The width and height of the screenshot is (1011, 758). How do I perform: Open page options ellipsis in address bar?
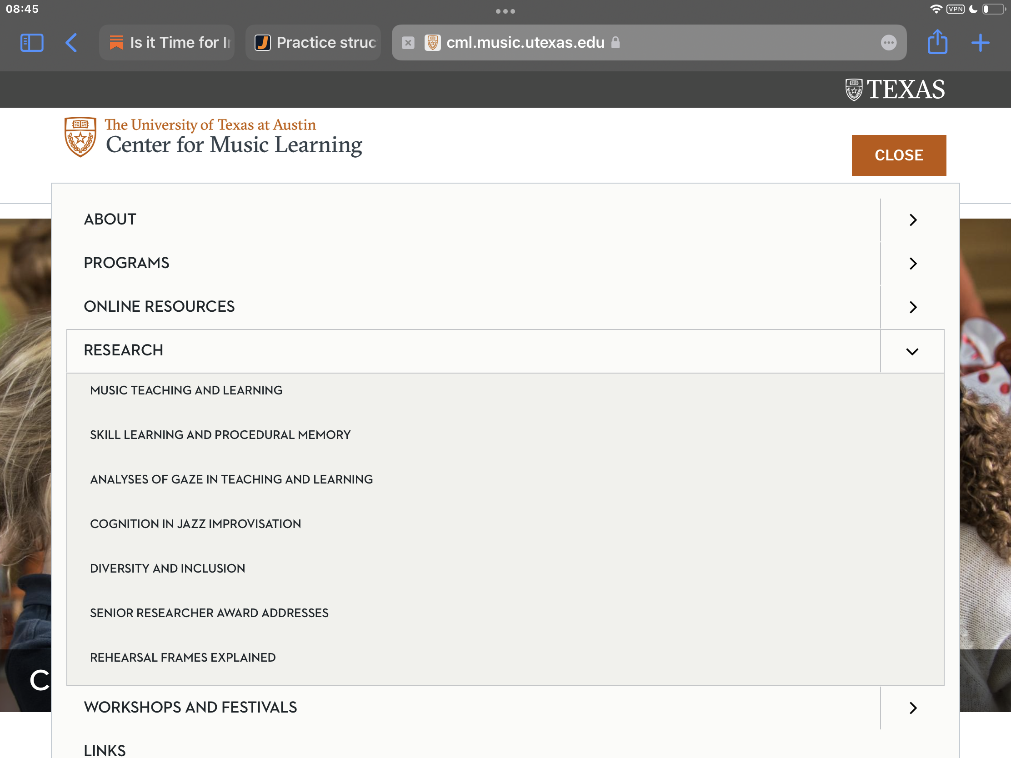[889, 43]
